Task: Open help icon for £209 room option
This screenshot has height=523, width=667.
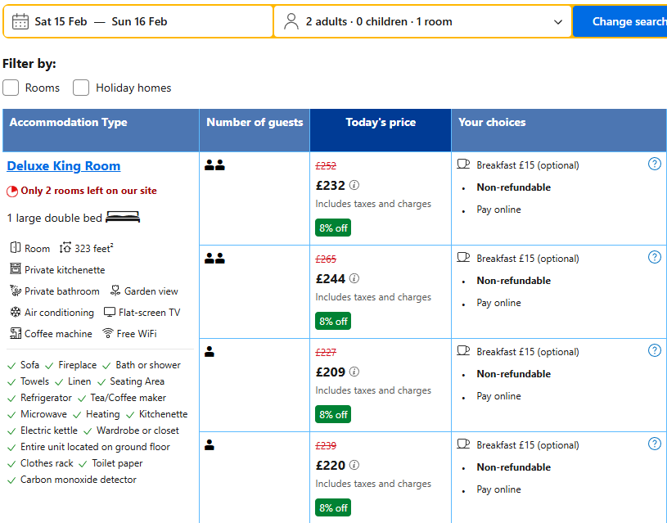Action: (x=654, y=350)
